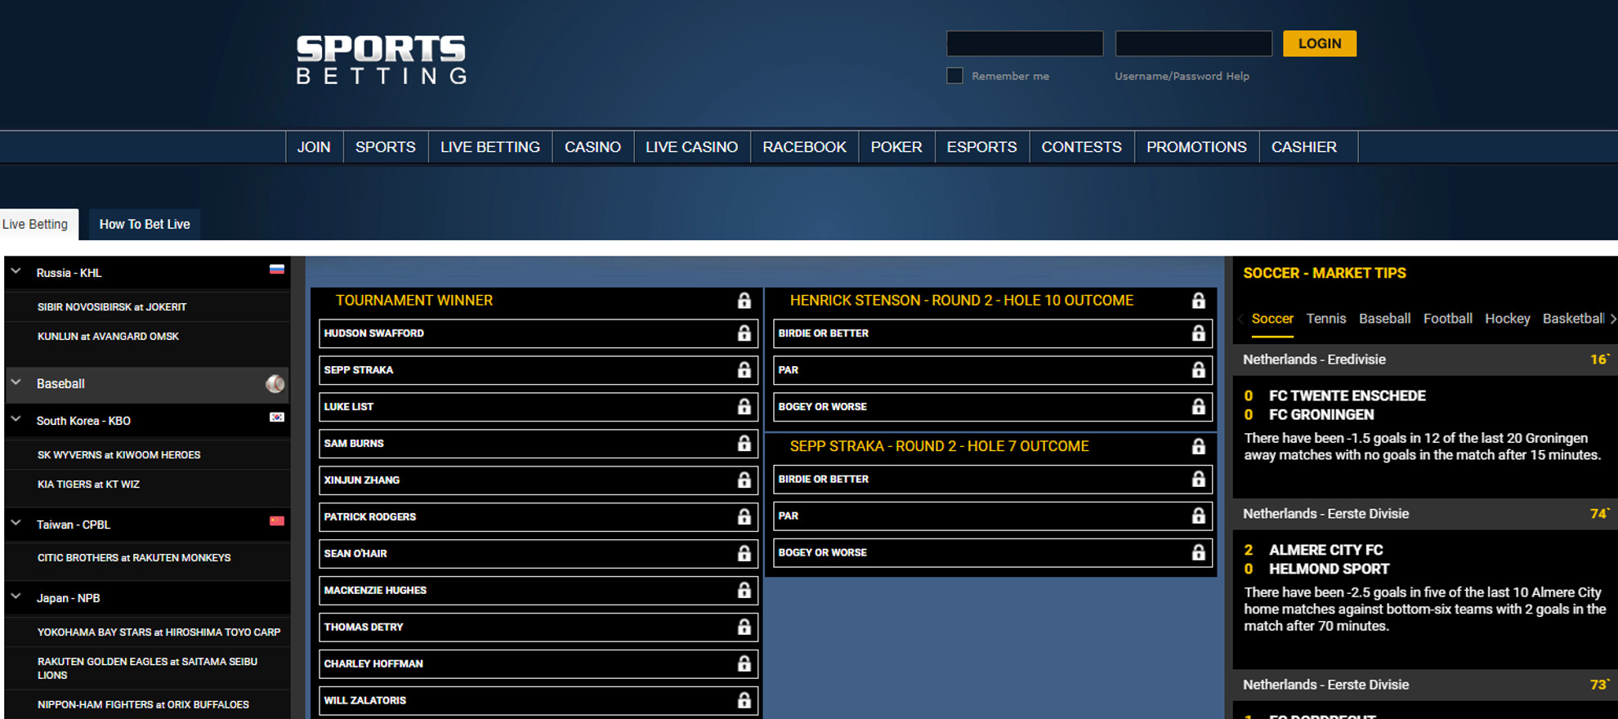The height and width of the screenshot is (719, 1618).
Task: Select the Hockey market tips tab
Action: click(1507, 319)
